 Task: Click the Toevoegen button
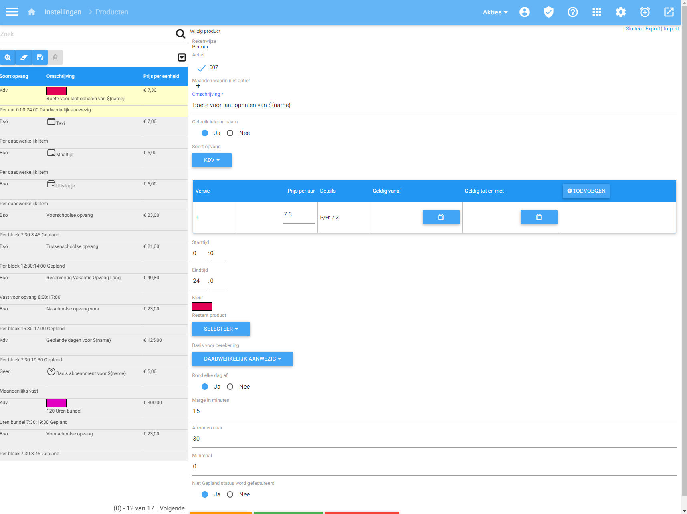[x=586, y=191]
